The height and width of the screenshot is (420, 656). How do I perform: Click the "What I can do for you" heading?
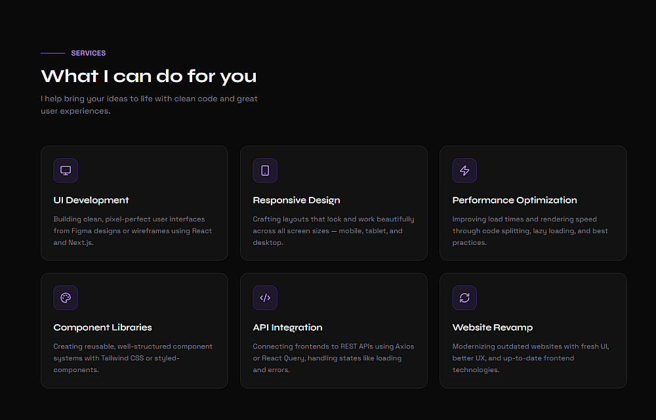point(149,76)
